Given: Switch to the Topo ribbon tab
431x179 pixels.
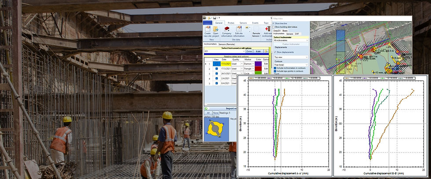Looking at the screenshot, I should coord(266,23).
